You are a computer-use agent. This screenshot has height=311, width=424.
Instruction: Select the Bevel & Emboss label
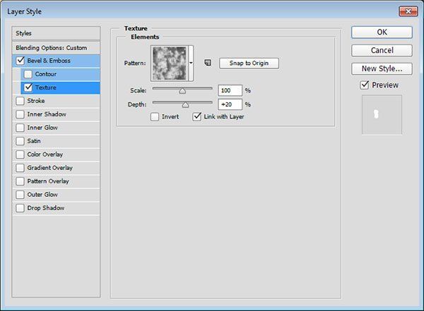pyautogui.click(x=49, y=61)
